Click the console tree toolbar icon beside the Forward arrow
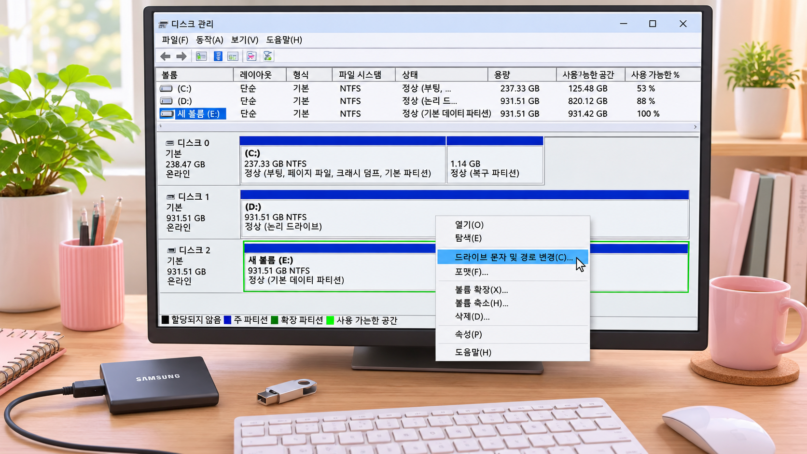Viewport: 807px width, 454px height. (201, 56)
